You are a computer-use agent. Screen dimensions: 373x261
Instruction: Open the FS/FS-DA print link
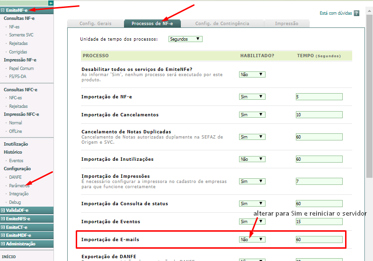click(x=18, y=77)
